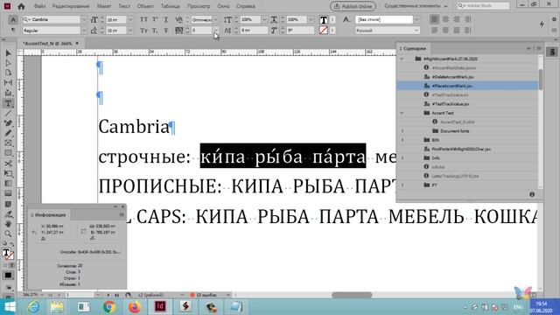Select the Scissors tool
Screen dimensions: 560x315
[8, 164]
